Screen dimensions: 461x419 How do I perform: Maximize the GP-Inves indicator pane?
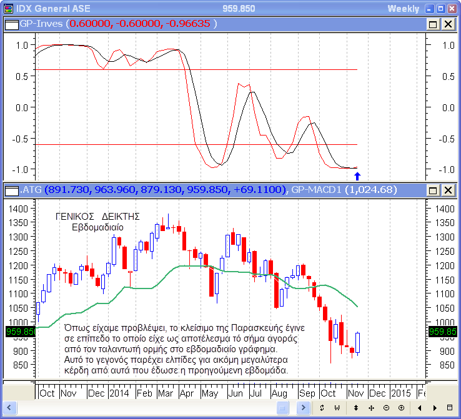[433, 24]
